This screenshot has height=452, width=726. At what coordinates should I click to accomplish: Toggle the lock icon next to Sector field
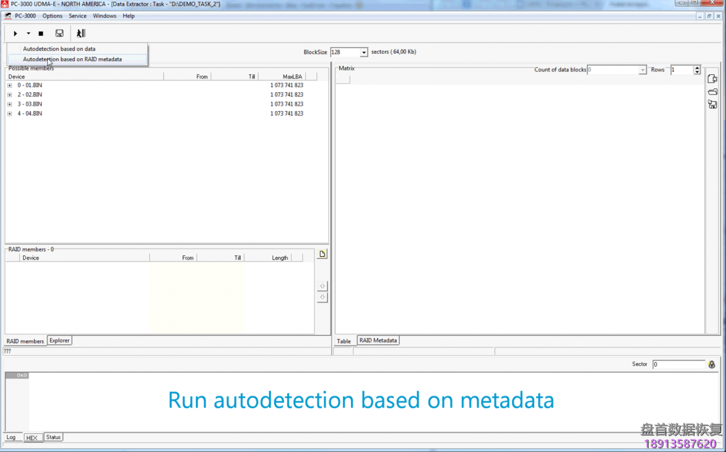711,364
